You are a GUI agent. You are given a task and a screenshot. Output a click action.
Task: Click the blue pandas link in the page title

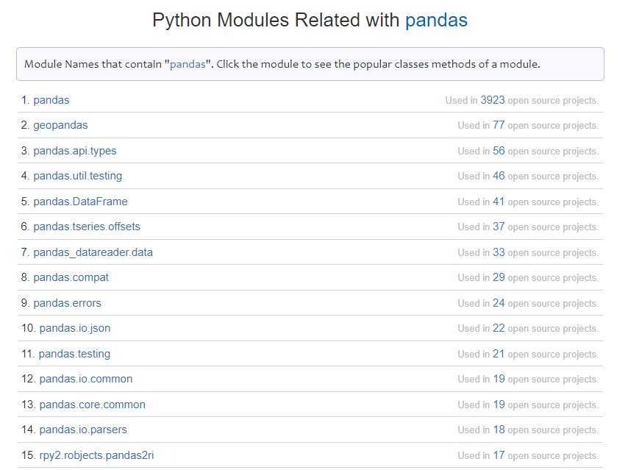click(436, 20)
